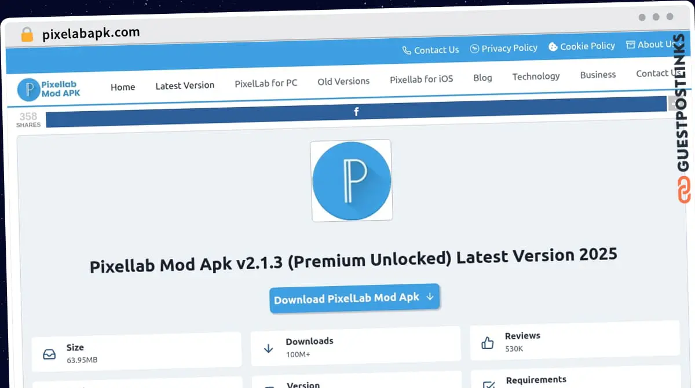The width and height of the screenshot is (695, 388).
Task: Open the Home menu item
Action: point(123,87)
